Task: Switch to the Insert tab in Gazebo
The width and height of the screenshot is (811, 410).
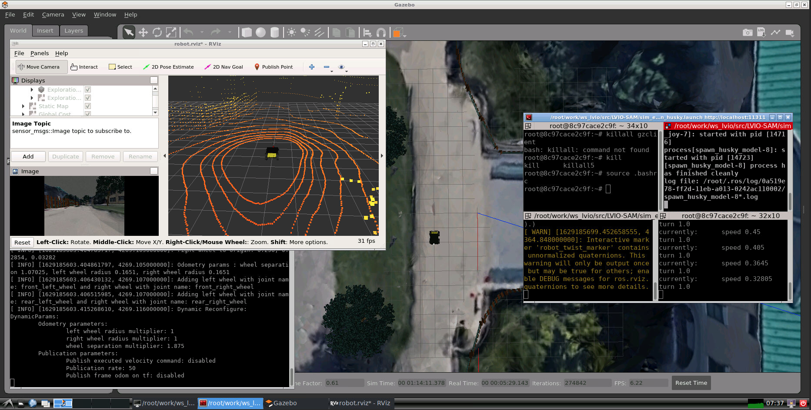Action: pyautogui.click(x=45, y=30)
